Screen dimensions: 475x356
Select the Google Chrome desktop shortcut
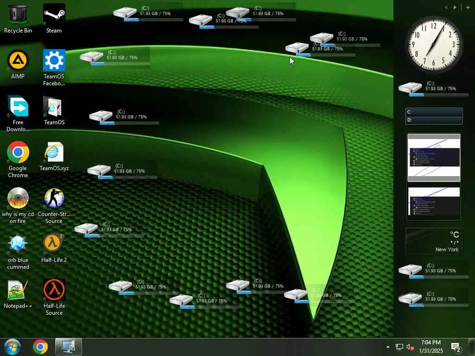[18, 159]
